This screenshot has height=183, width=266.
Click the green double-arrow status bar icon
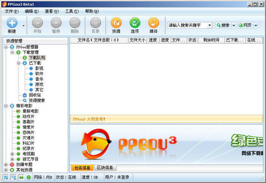pyautogui.click(x=21, y=178)
